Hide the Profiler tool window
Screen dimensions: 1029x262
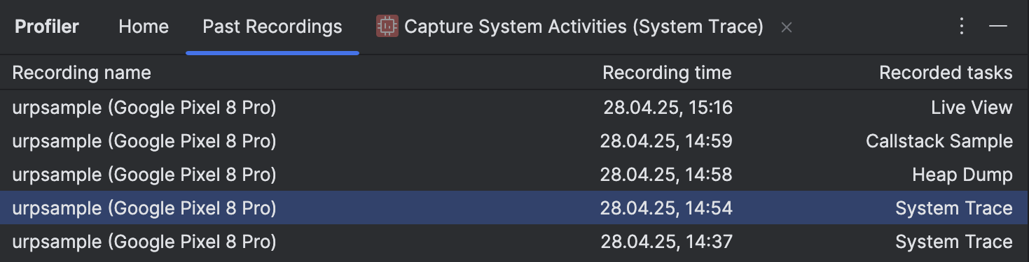coord(998,27)
